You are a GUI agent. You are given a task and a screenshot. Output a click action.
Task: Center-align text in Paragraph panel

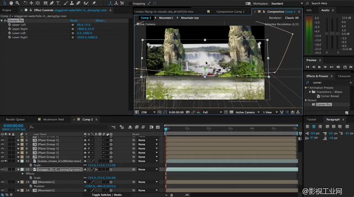(x=314, y=126)
